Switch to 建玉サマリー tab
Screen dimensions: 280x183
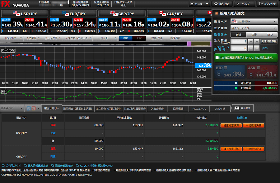click(52, 108)
